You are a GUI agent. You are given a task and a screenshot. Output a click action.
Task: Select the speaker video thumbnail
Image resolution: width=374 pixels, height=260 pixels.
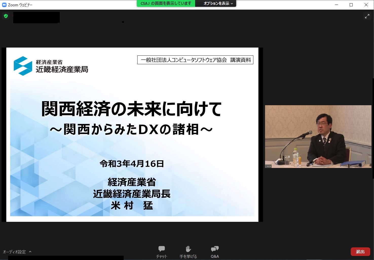(x=318, y=137)
